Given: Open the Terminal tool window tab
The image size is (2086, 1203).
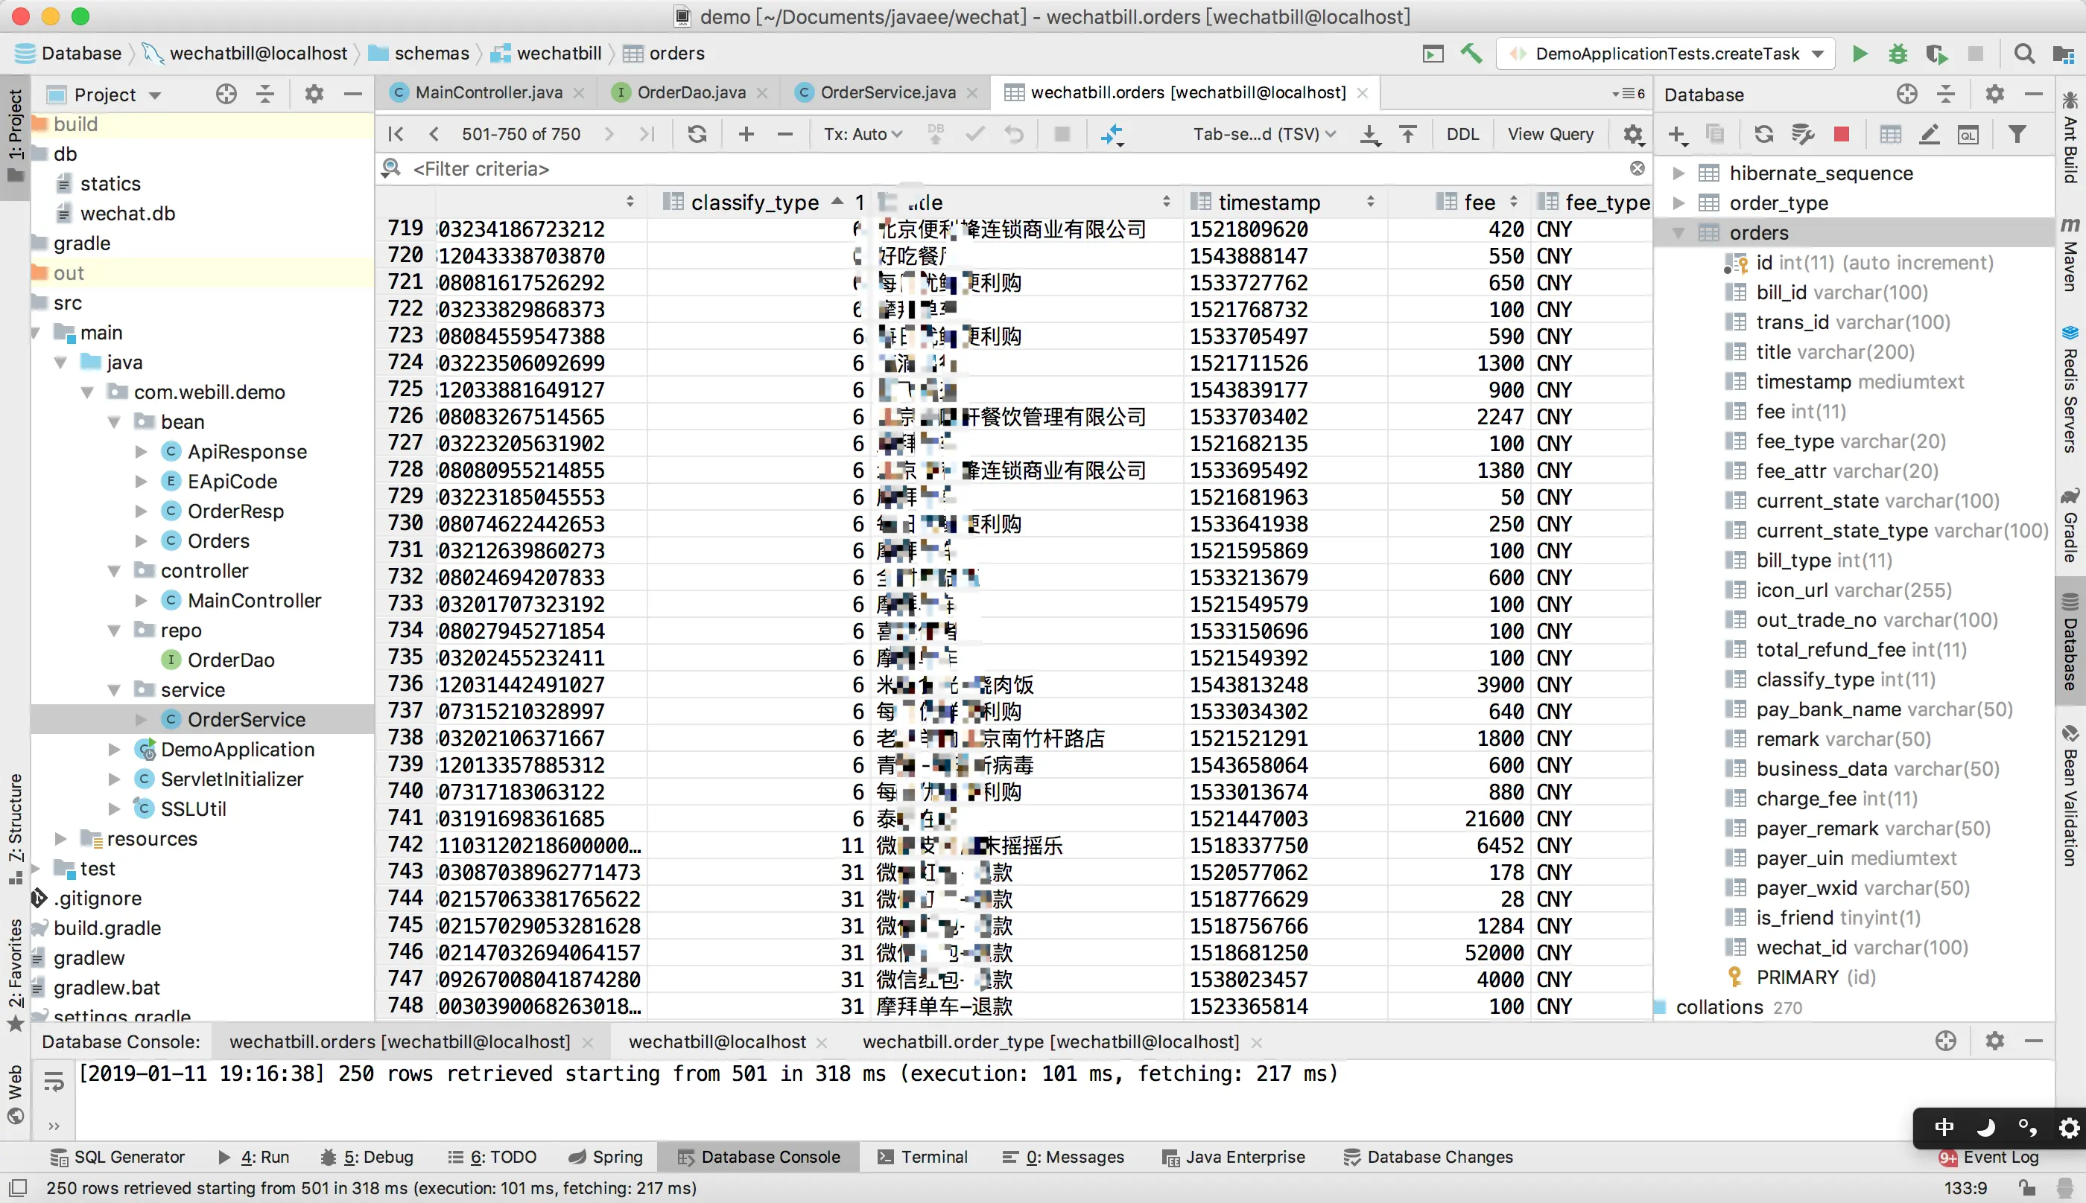Looking at the screenshot, I should point(923,1157).
